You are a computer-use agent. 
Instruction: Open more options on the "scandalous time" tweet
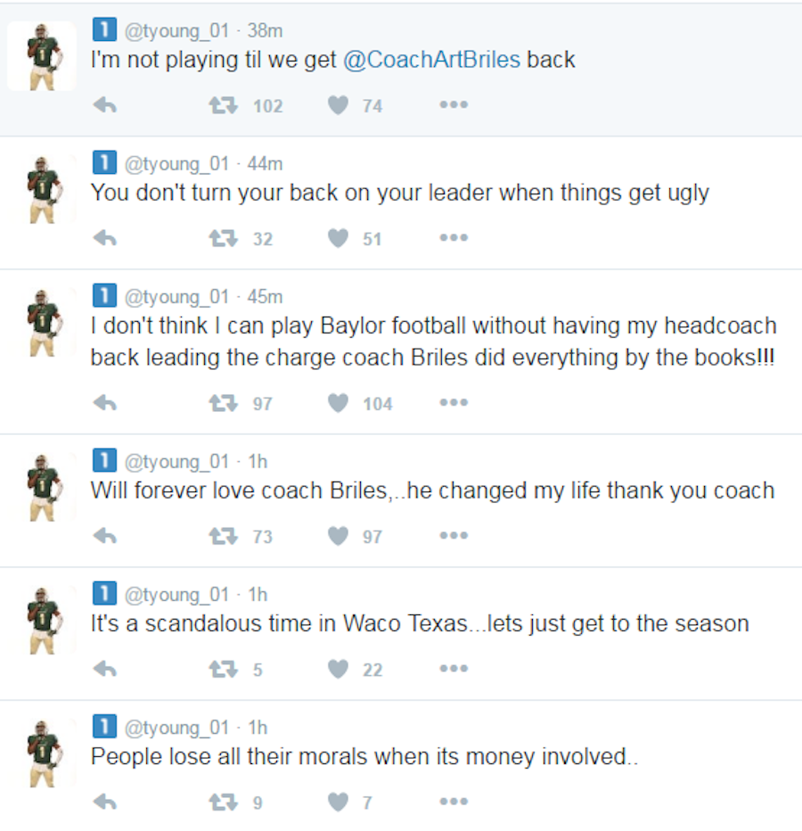tap(453, 669)
